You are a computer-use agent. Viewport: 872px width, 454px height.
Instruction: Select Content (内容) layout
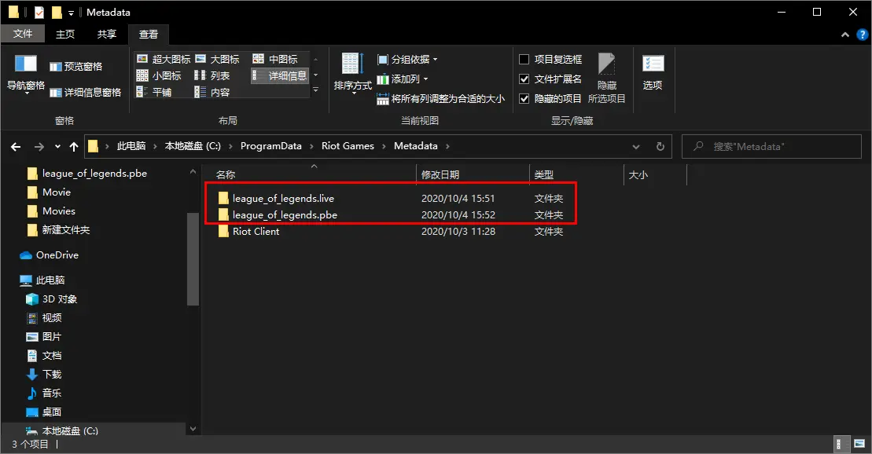click(212, 92)
